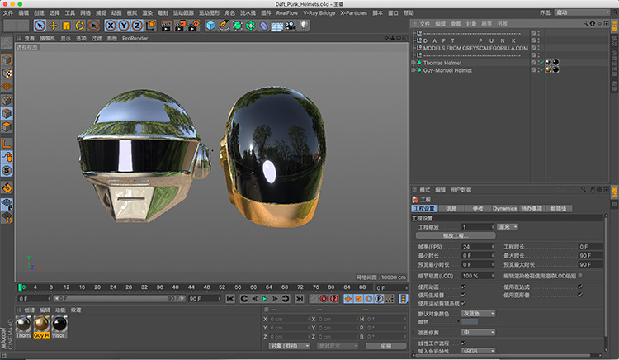This screenshot has width=619, height=360.
Task: Toggle autokeying red circle button
Action: tap(324, 299)
